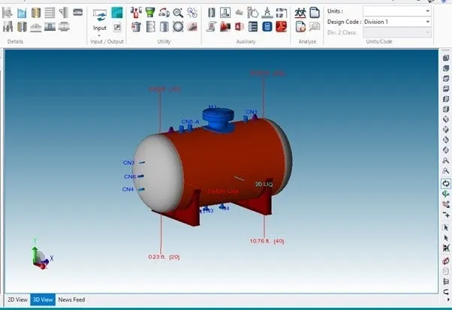Expand the Design Code Division 1 dropdown
Viewport: 452px width, 310px height.
point(397,22)
